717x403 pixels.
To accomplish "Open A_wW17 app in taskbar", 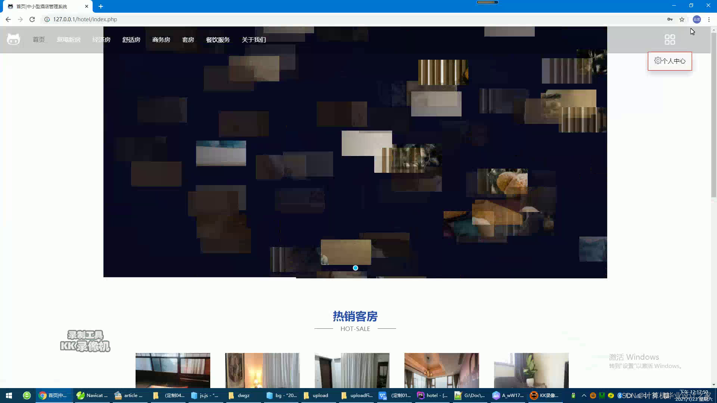I will pyautogui.click(x=508, y=396).
